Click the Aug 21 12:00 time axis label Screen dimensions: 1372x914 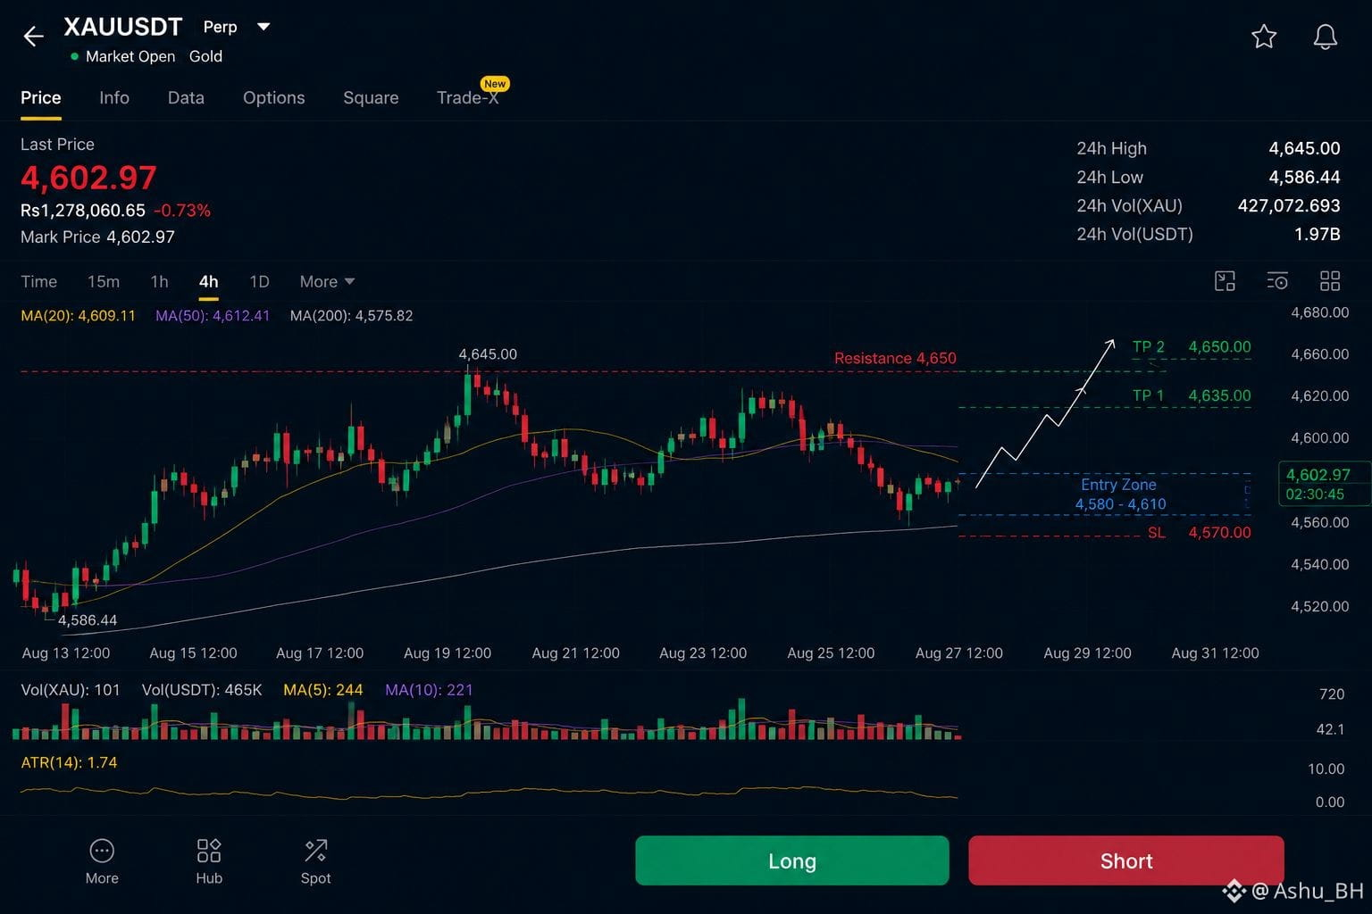575,653
